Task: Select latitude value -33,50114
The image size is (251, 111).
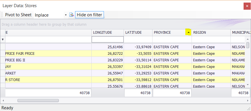Action: tap(138, 60)
